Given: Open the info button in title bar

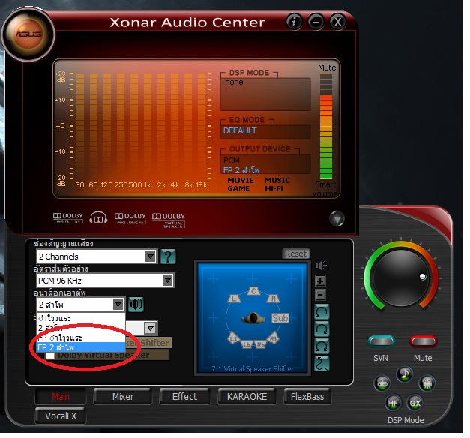Looking at the screenshot, I should 294,22.
